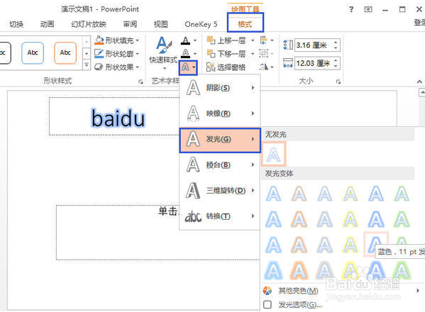This screenshot has width=425, height=312.
Task: Click the Text Fill A icon
Action: [185, 40]
